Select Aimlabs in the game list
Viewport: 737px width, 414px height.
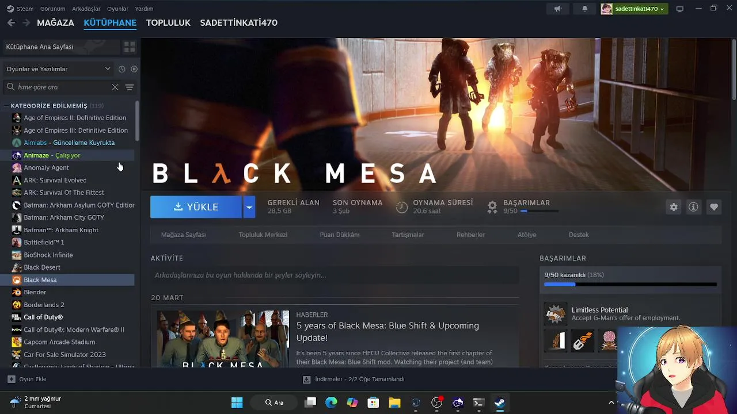pyautogui.click(x=69, y=143)
